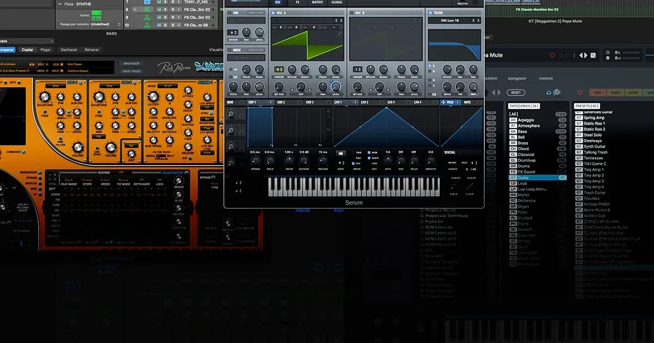
Task: Go to next preset using the right triangle
Action: pyautogui.click(x=586, y=55)
